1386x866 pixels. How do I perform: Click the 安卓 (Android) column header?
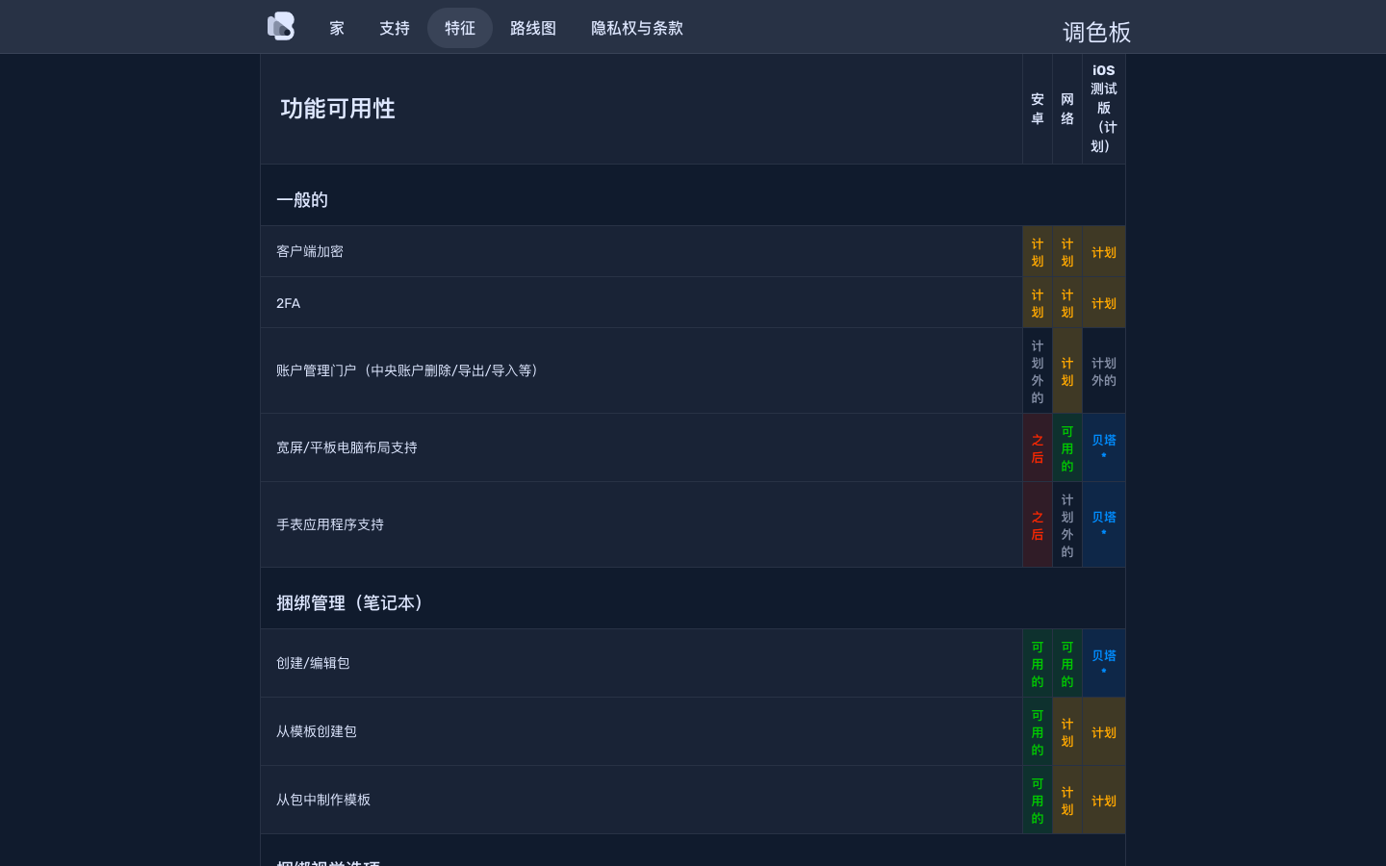(1038, 109)
